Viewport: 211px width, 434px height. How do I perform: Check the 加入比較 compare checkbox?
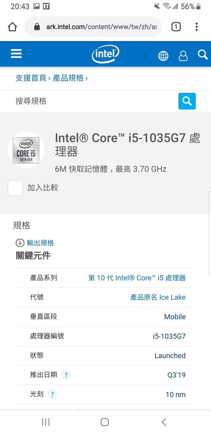(15, 188)
